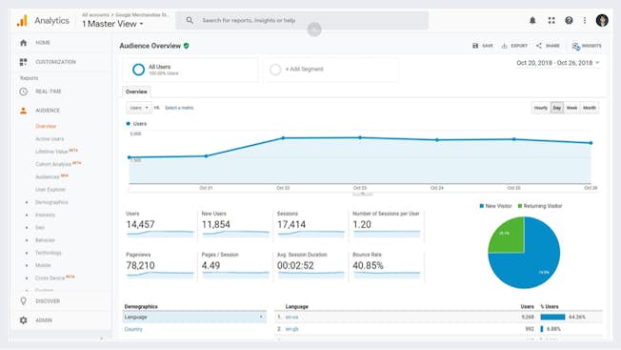Open the notifications bell icon
This screenshot has width=621, height=350.
pyautogui.click(x=532, y=21)
